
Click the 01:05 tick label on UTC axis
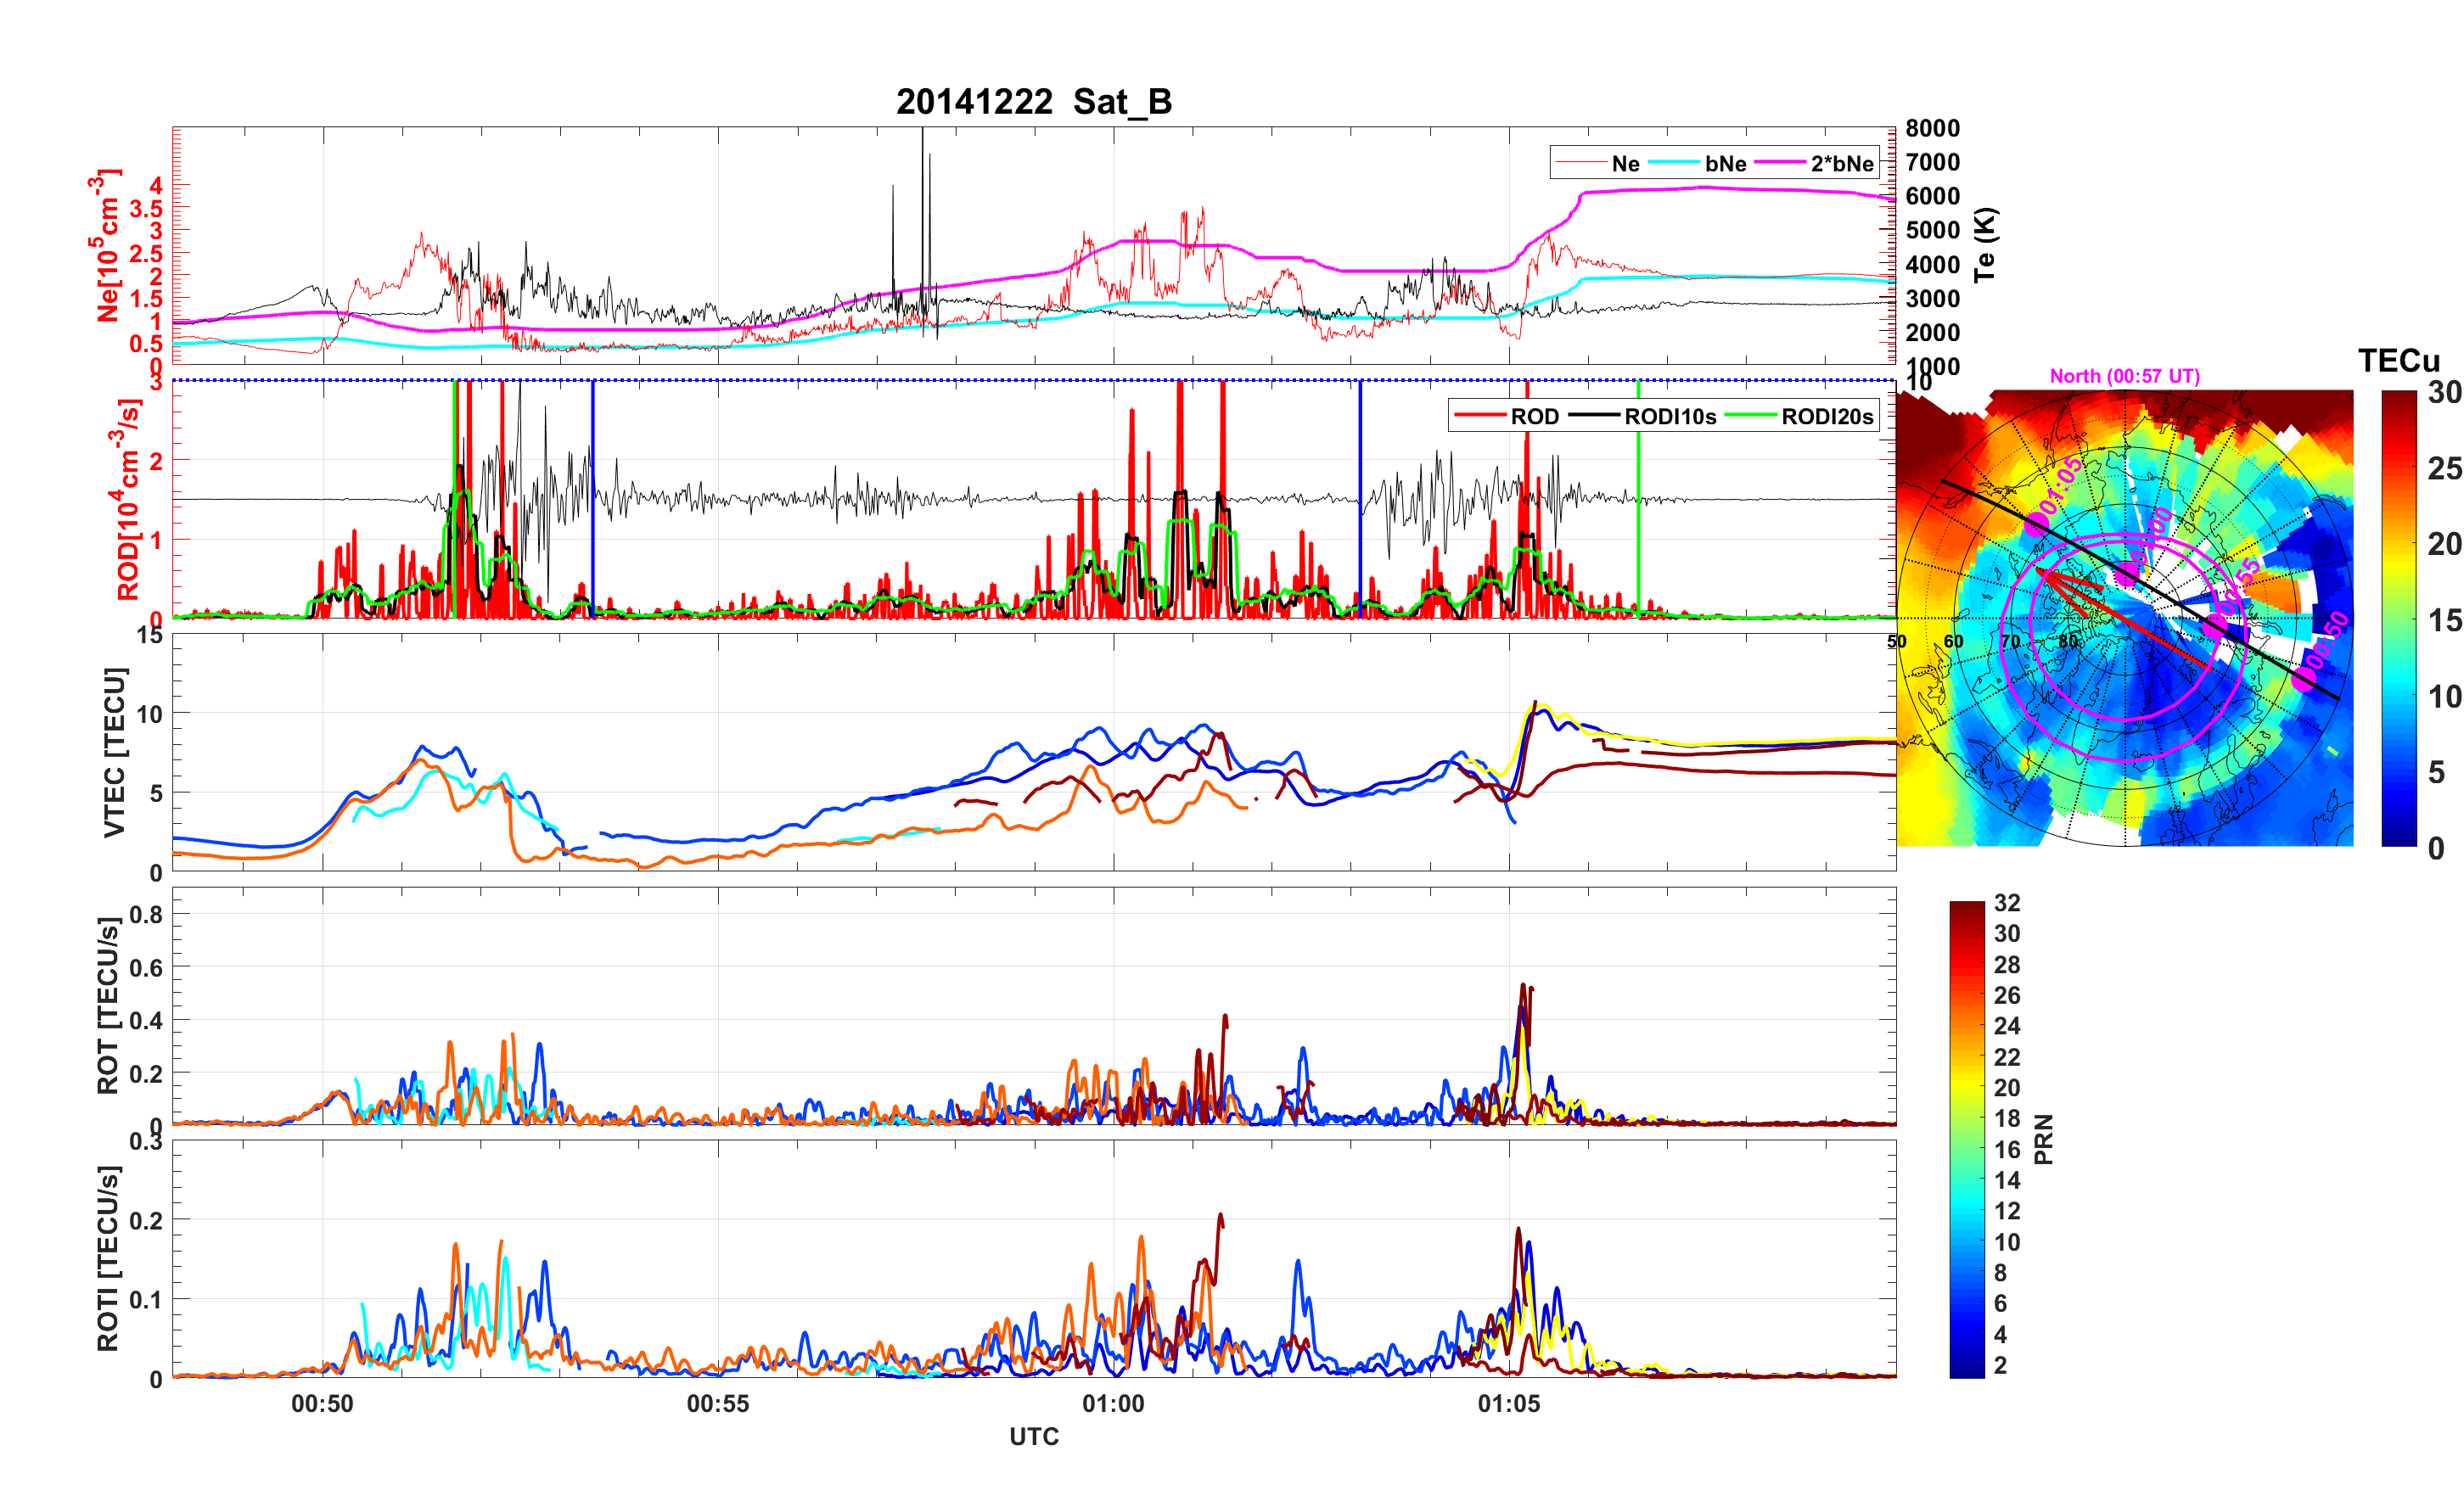point(1508,1403)
